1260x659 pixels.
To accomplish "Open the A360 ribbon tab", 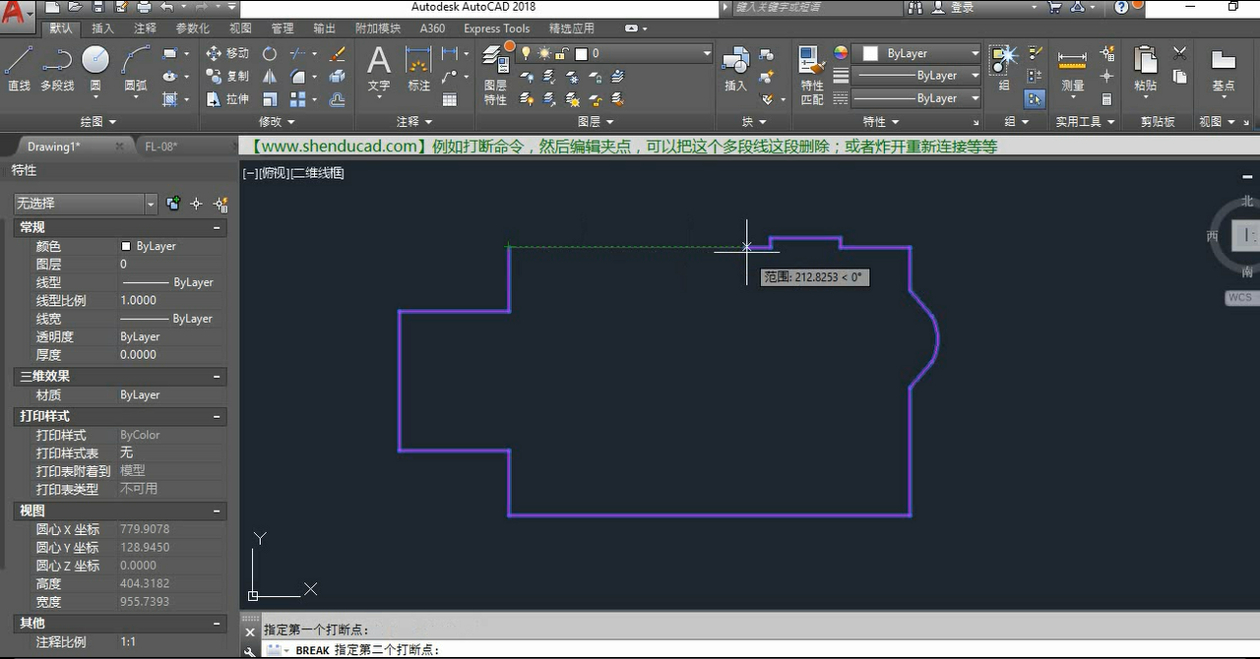I will (432, 29).
